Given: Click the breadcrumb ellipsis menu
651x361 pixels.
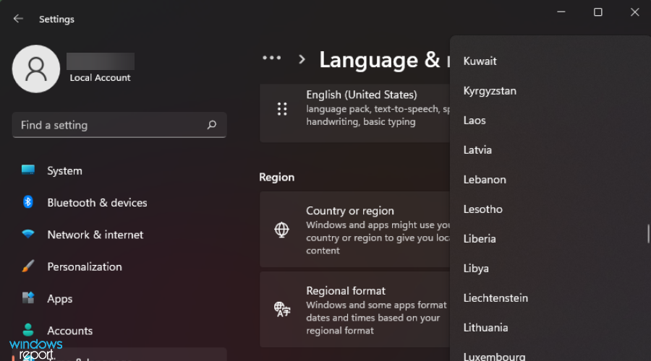Looking at the screenshot, I should click(x=271, y=58).
